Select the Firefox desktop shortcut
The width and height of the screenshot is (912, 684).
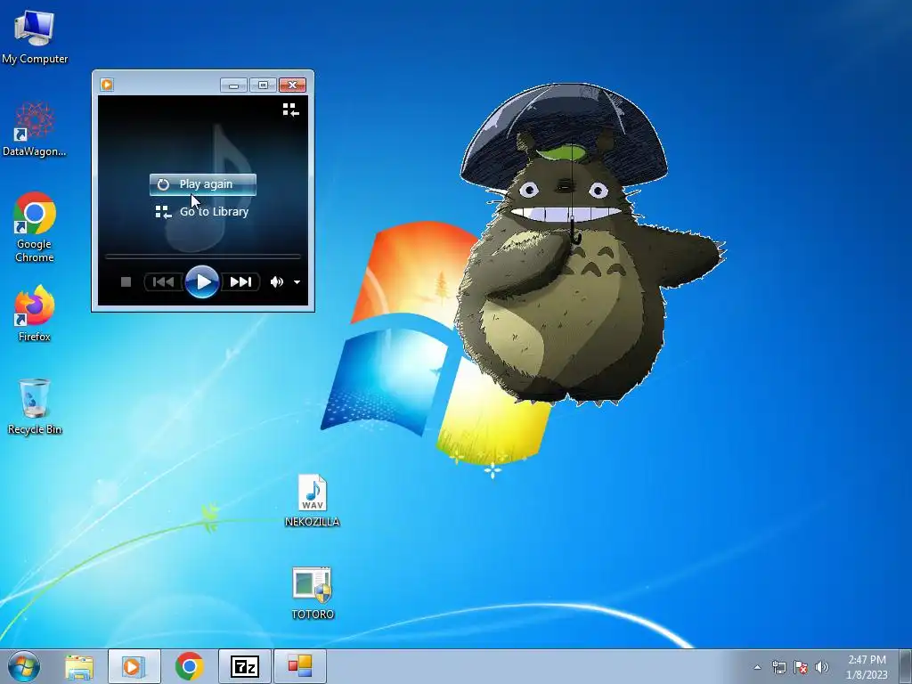coord(35,313)
